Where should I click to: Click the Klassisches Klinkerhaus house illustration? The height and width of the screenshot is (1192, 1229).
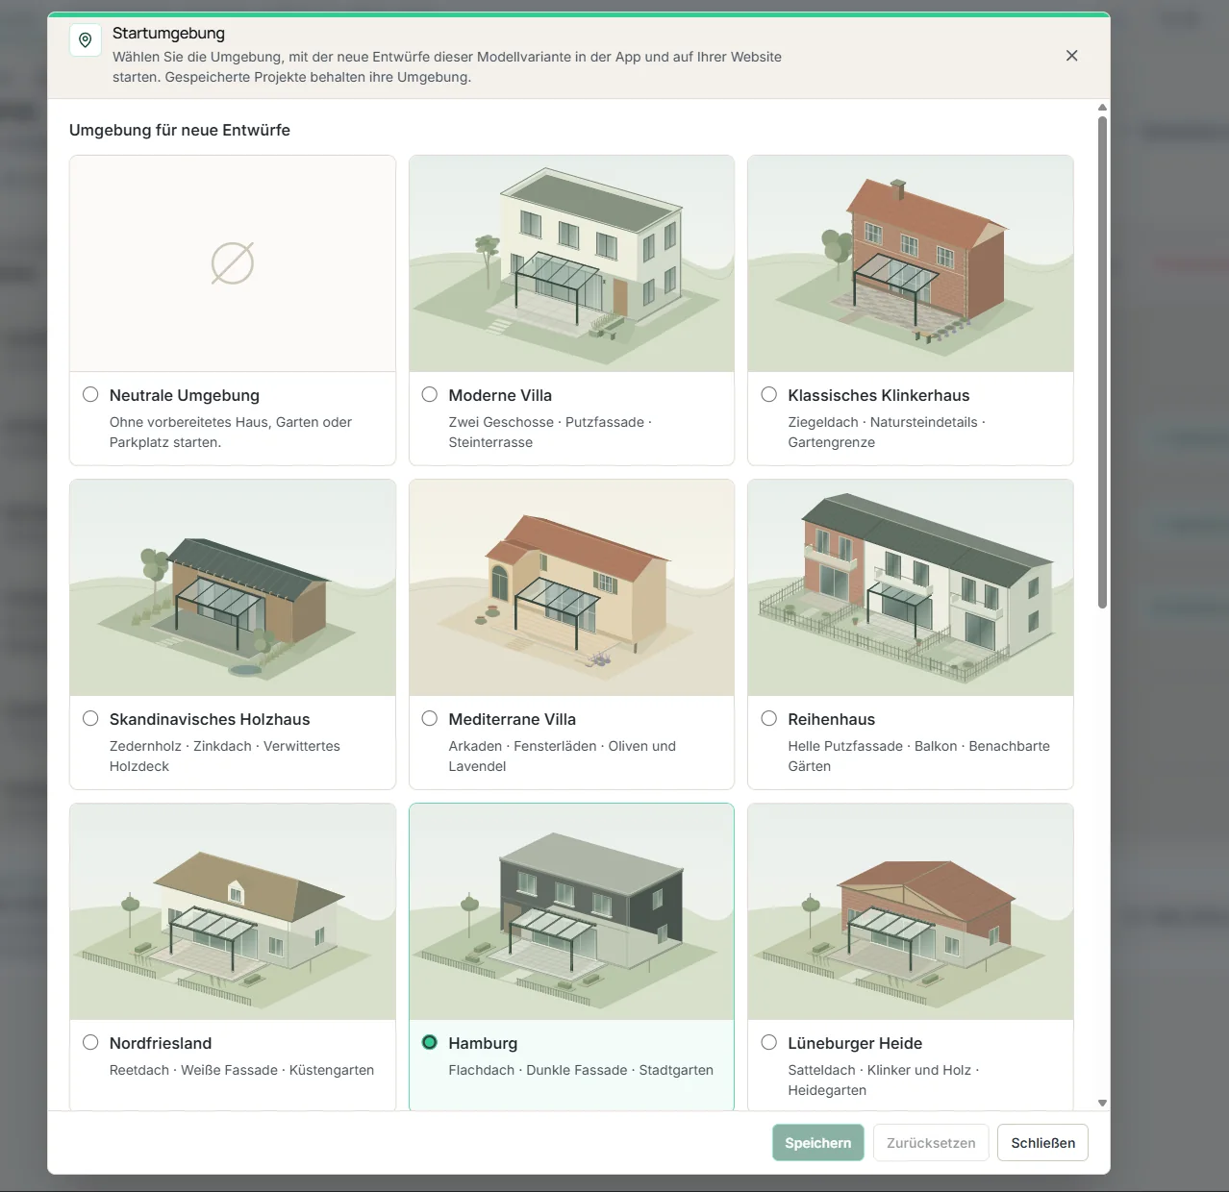(911, 263)
